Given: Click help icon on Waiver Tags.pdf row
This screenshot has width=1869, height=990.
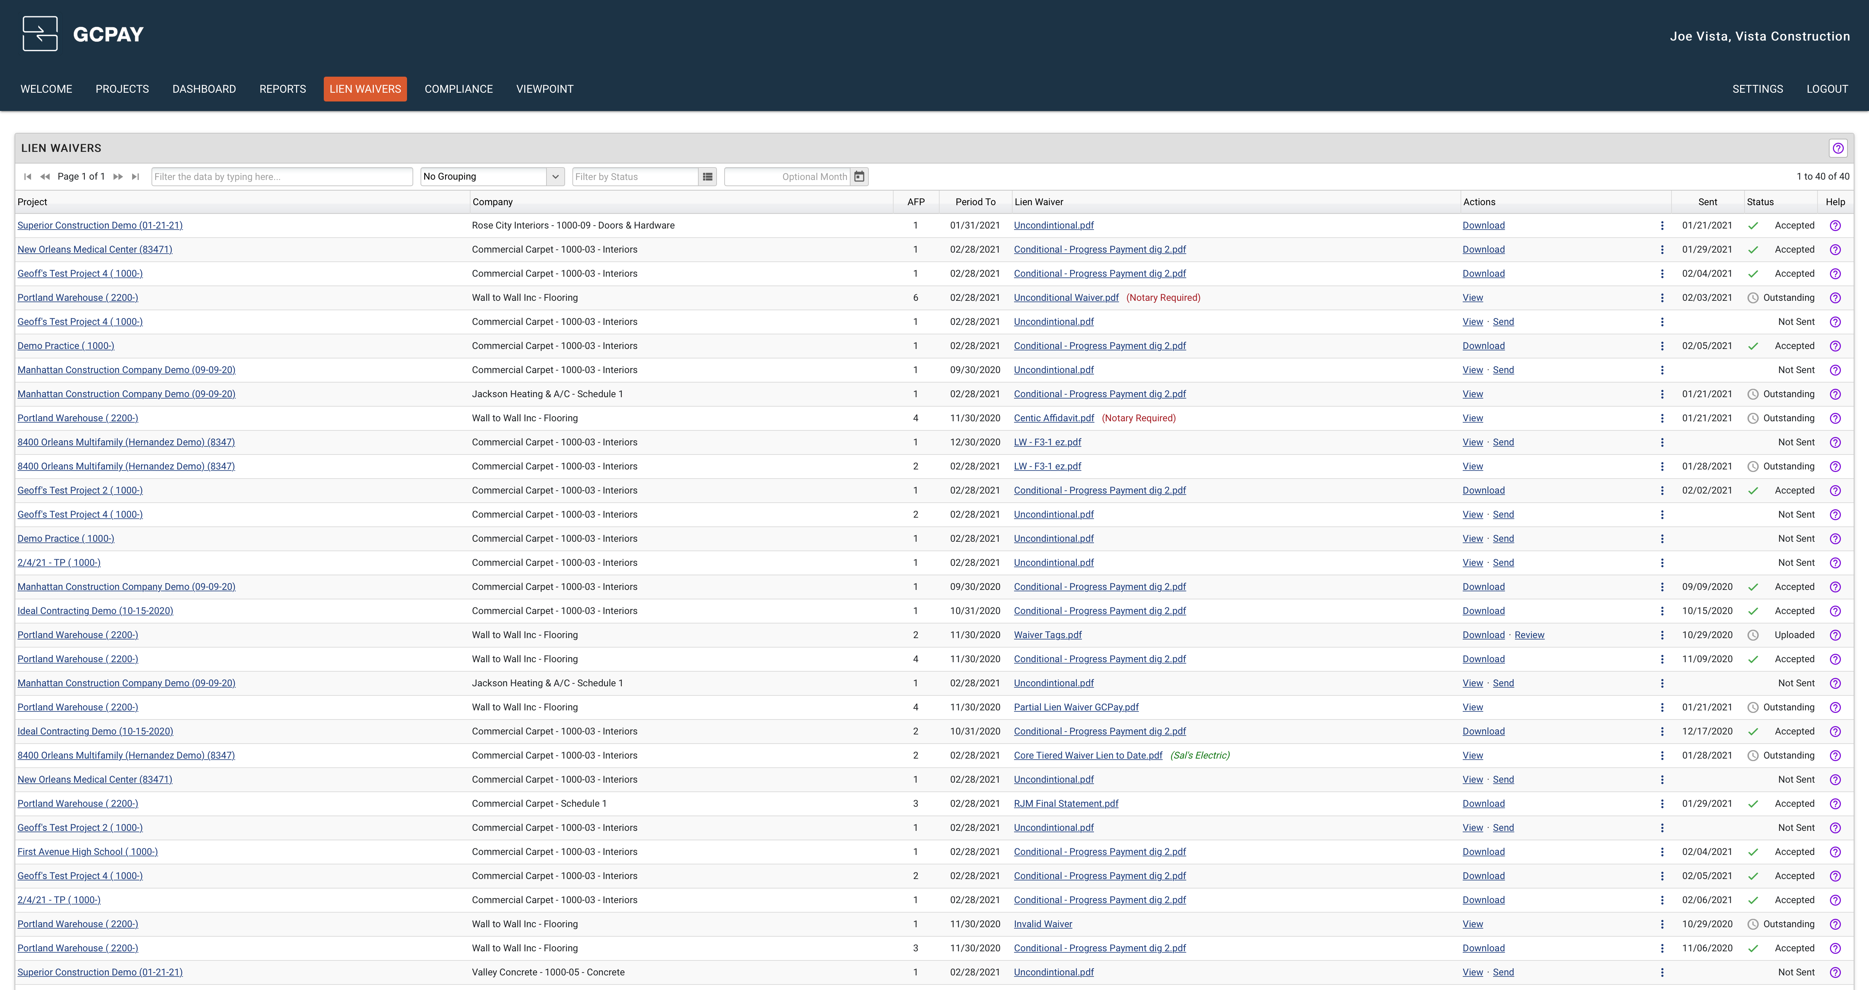Looking at the screenshot, I should [1835, 635].
